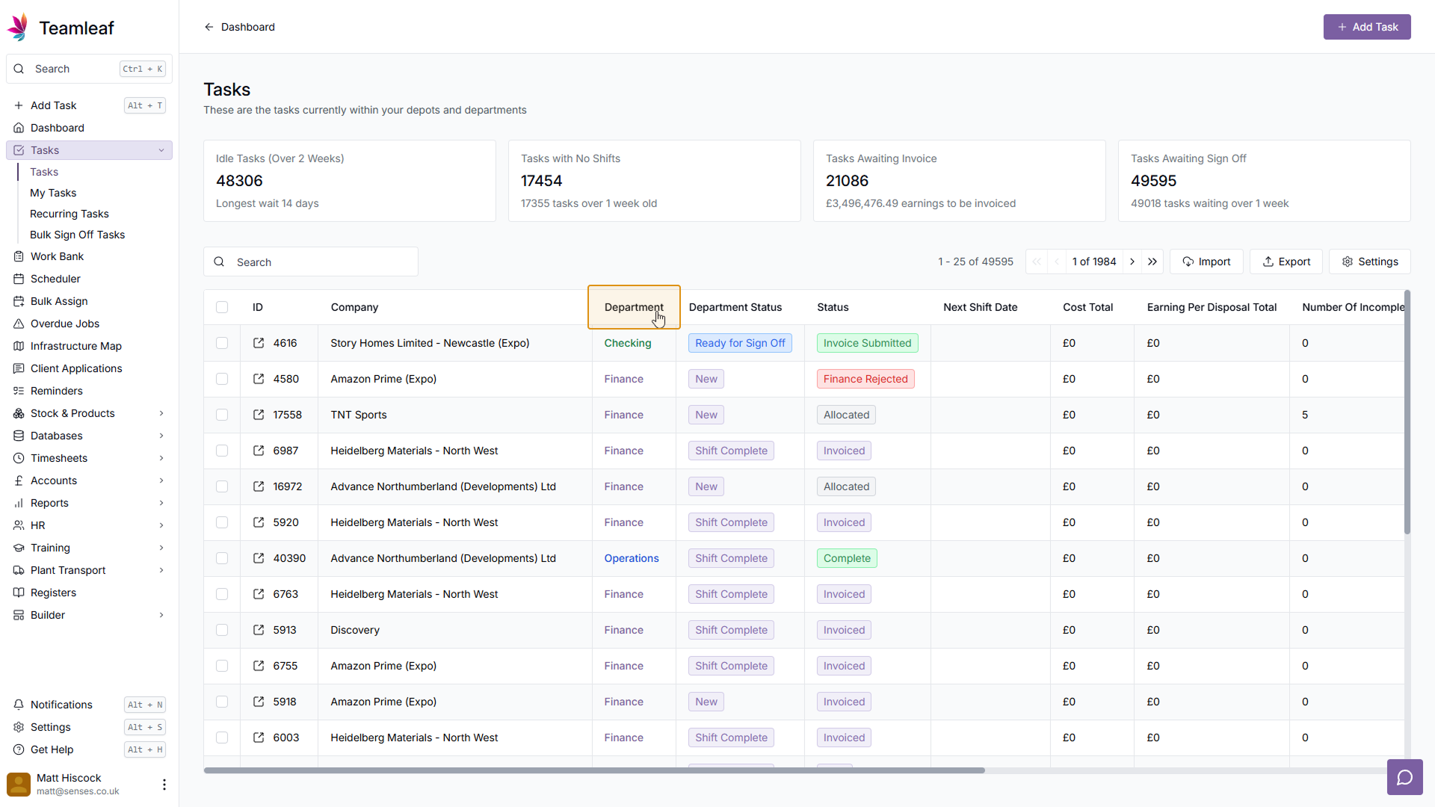This screenshot has height=807, width=1435.
Task: Select Recurring Tasks in sidebar
Action: click(69, 214)
